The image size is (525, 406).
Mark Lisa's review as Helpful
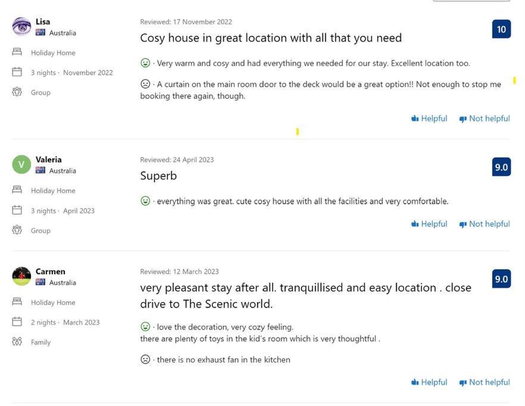click(429, 118)
